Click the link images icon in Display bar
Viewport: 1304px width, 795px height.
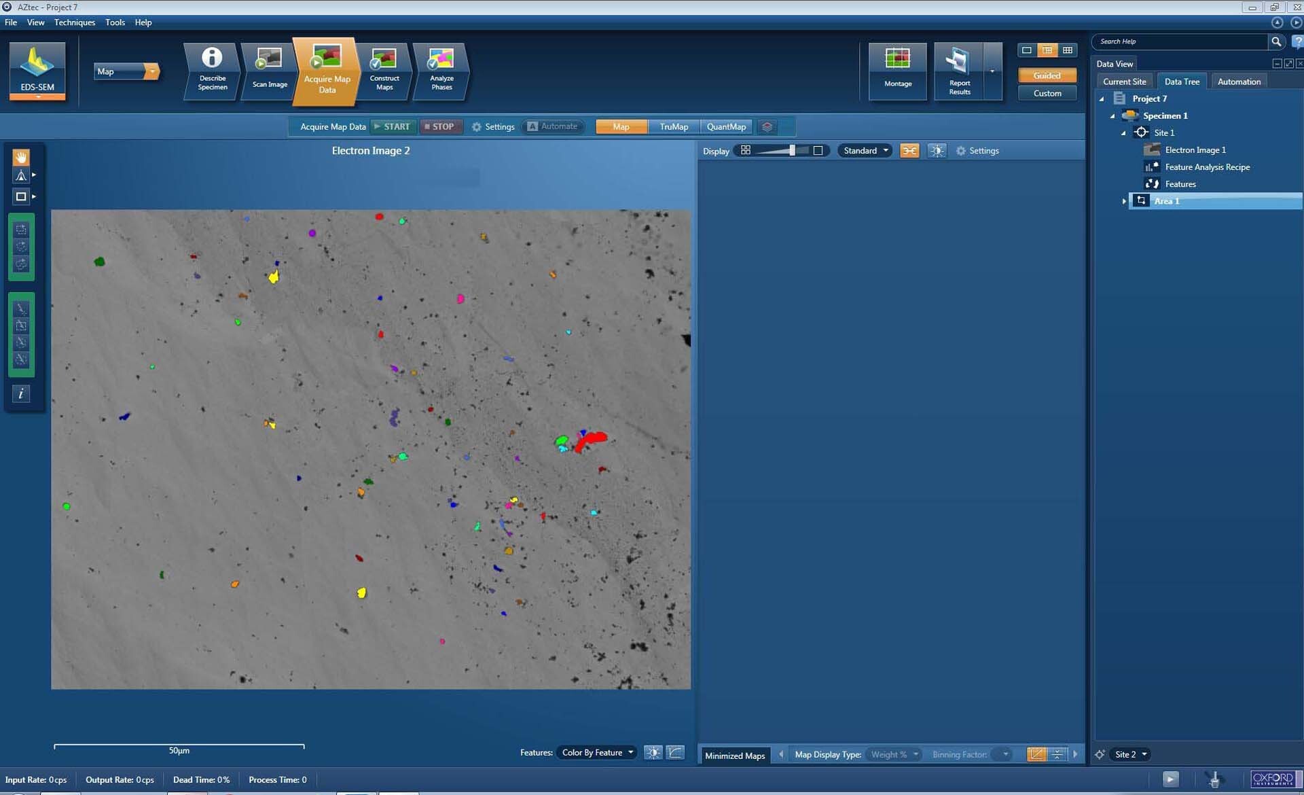point(909,151)
